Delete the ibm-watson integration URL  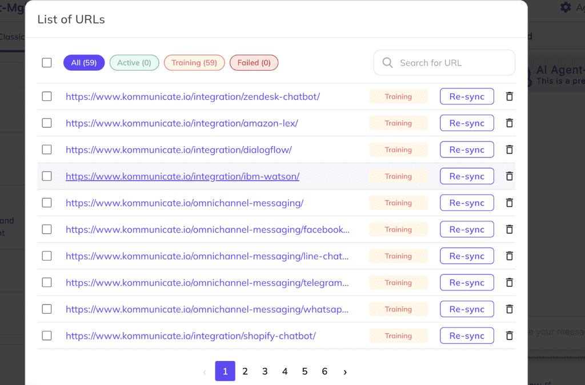[509, 176]
